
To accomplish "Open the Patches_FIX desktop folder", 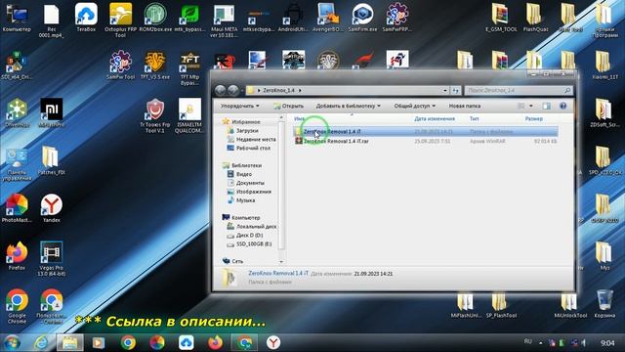I will click(x=51, y=160).
